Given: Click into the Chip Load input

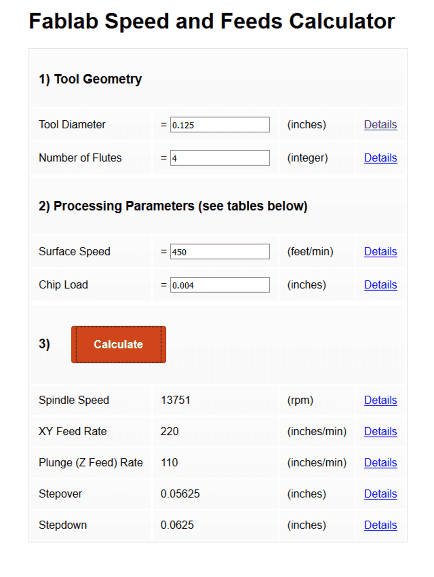Looking at the screenshot, I should click(220, 285).
